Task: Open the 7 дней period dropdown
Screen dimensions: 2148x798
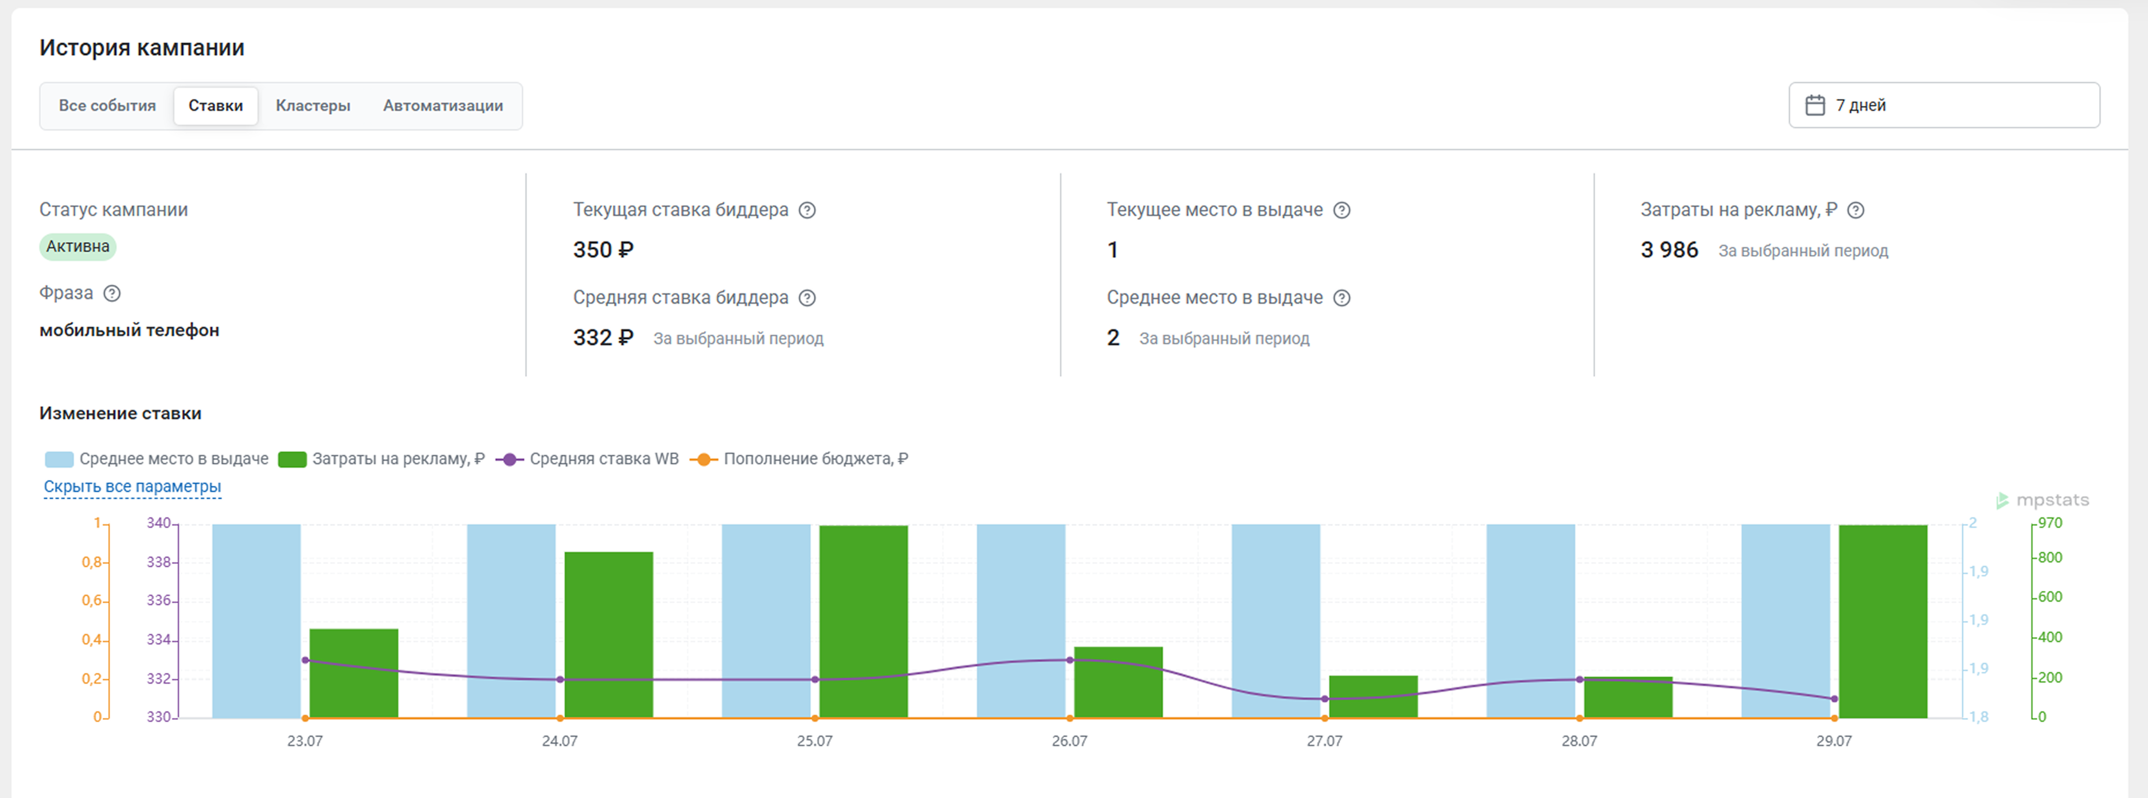Action: [x=1944, y=105]
